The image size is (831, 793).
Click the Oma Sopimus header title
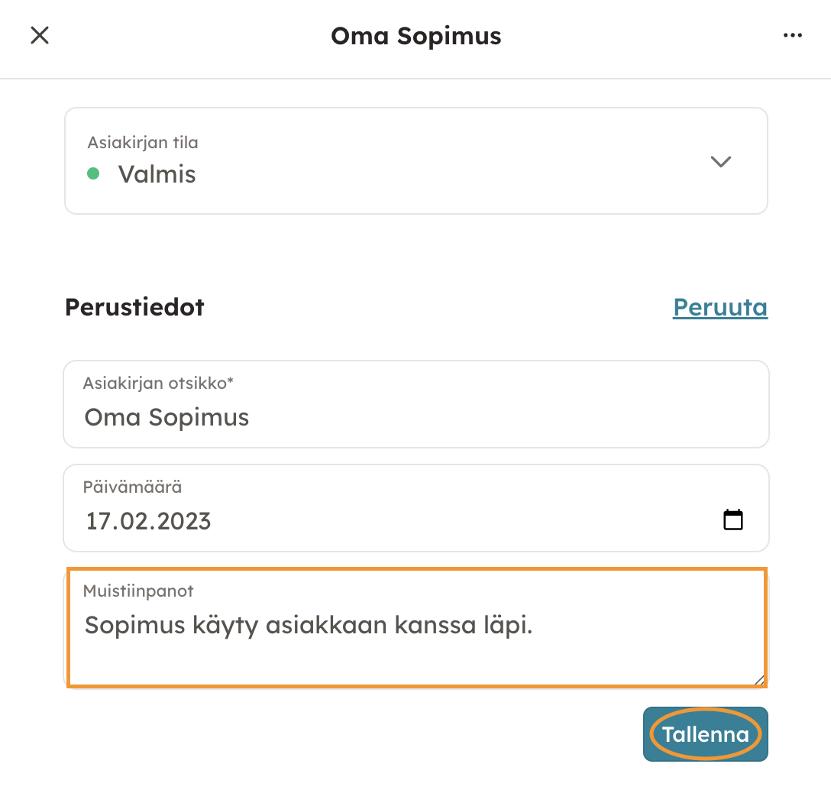click(415, 35)
